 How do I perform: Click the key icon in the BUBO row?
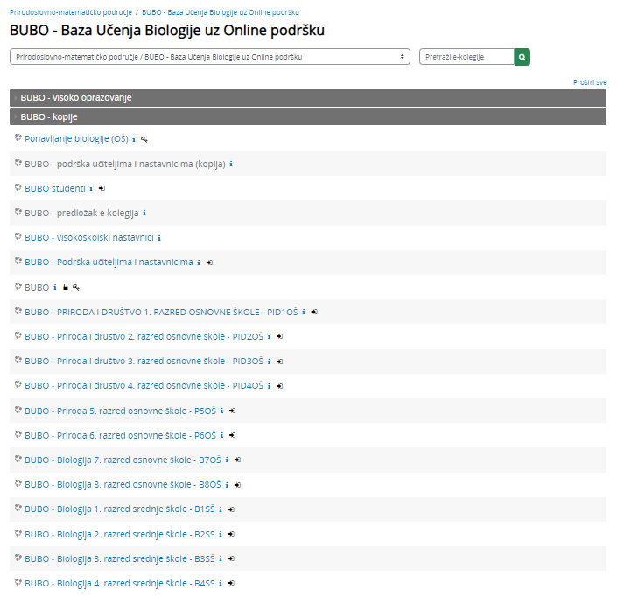(x=75, y=287)
